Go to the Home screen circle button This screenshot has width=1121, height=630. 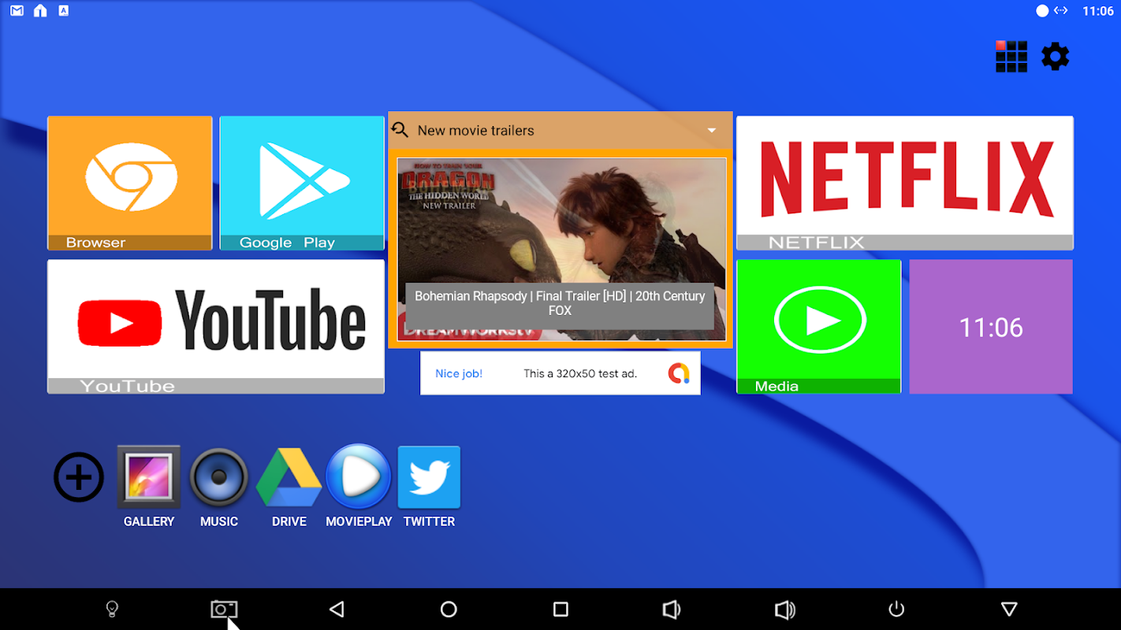coord(449,609)
